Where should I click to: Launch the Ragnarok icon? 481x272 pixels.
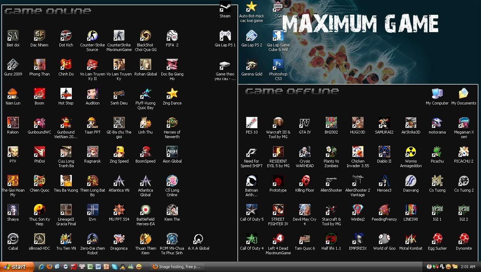coord(92,152)
